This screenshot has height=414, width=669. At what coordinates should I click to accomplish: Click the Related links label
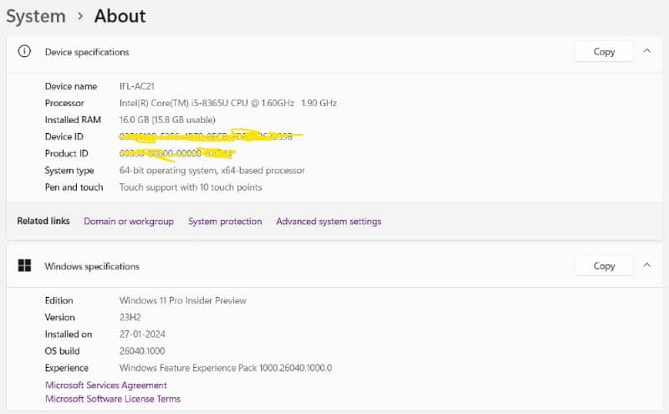(43, 221)
